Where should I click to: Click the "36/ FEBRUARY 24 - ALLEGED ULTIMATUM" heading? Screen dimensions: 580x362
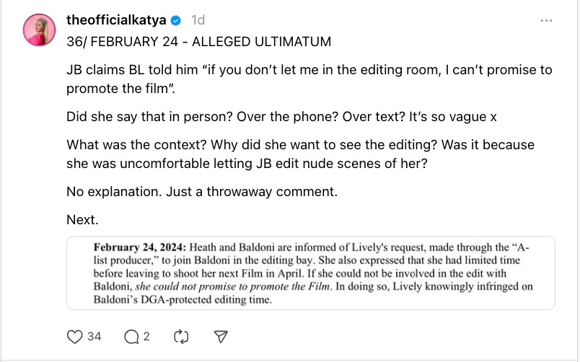coord(198,42)
